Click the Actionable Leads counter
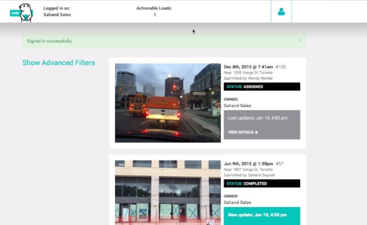This screenshot has width=367, height=225. pos(154,11)
